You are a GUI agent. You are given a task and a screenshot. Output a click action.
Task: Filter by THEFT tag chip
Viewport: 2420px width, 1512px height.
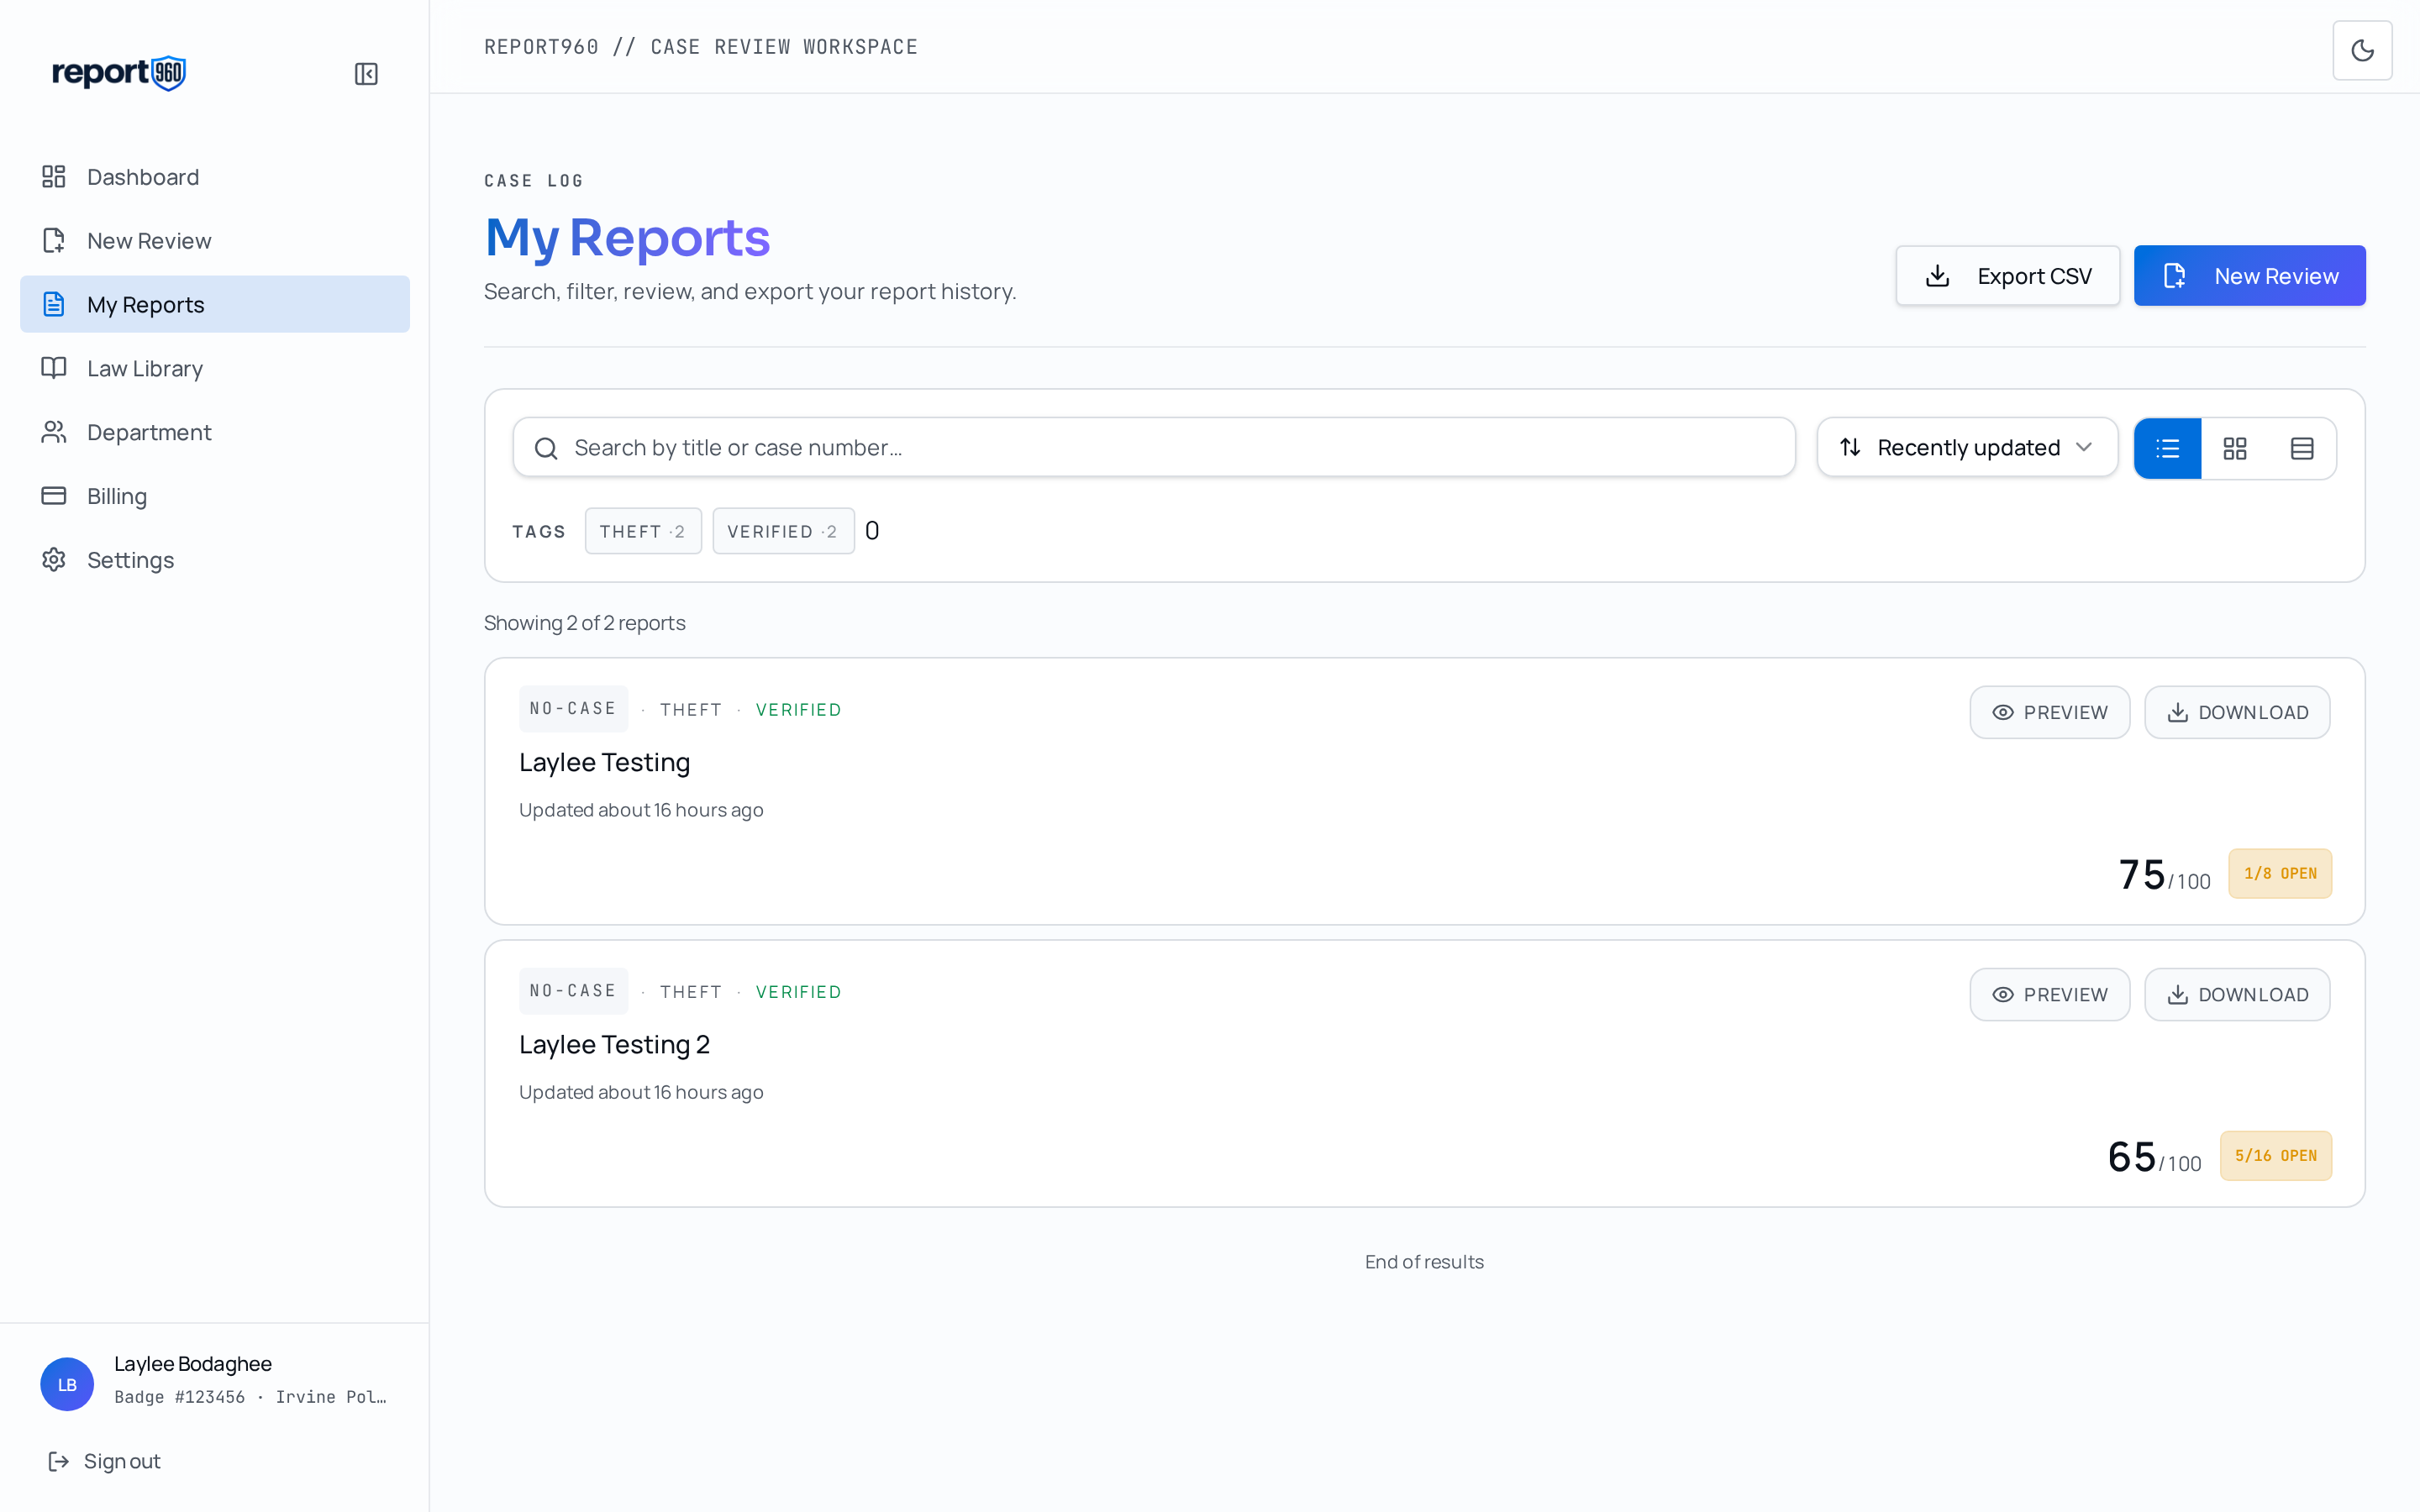[x=643, y=531]
